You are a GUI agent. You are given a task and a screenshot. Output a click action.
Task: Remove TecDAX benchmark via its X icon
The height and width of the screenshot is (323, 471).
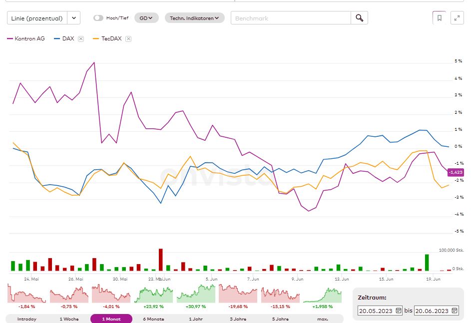128,38
